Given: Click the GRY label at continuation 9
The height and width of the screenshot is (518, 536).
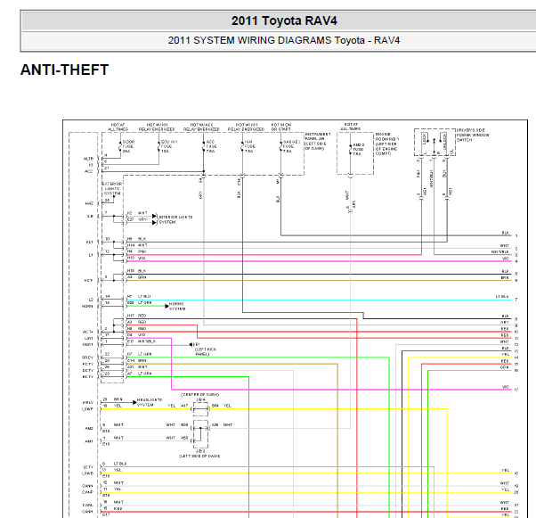Looking at the screenshot, I should (x=505, y=323).
